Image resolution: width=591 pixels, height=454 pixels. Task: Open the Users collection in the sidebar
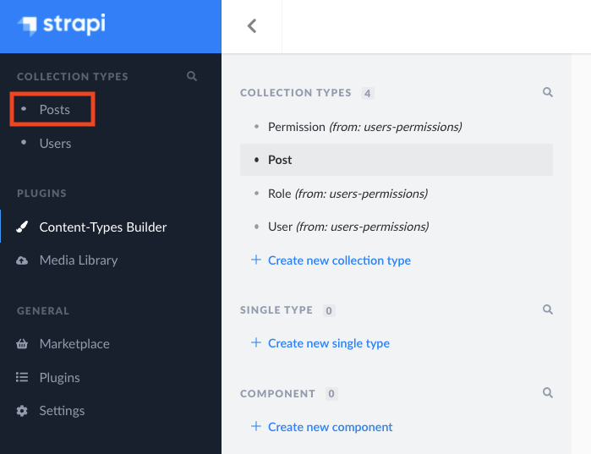(x=56, y=144)
